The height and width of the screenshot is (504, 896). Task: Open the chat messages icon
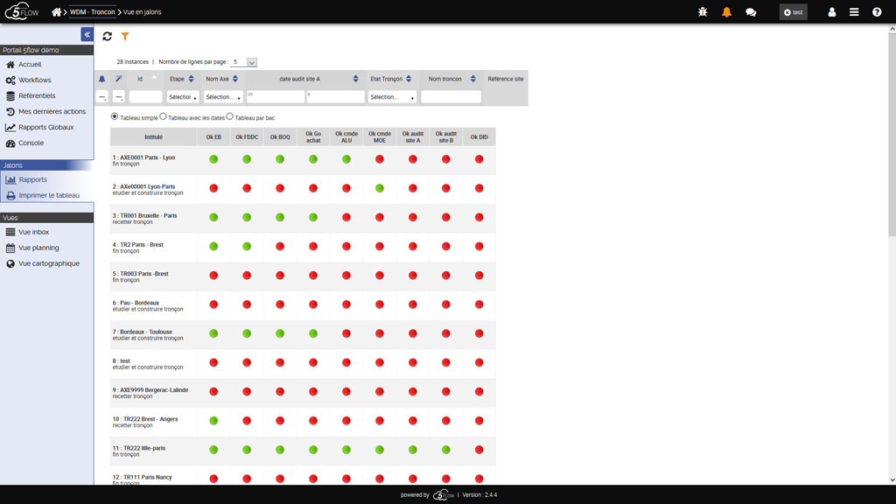(x=751, y=12)
